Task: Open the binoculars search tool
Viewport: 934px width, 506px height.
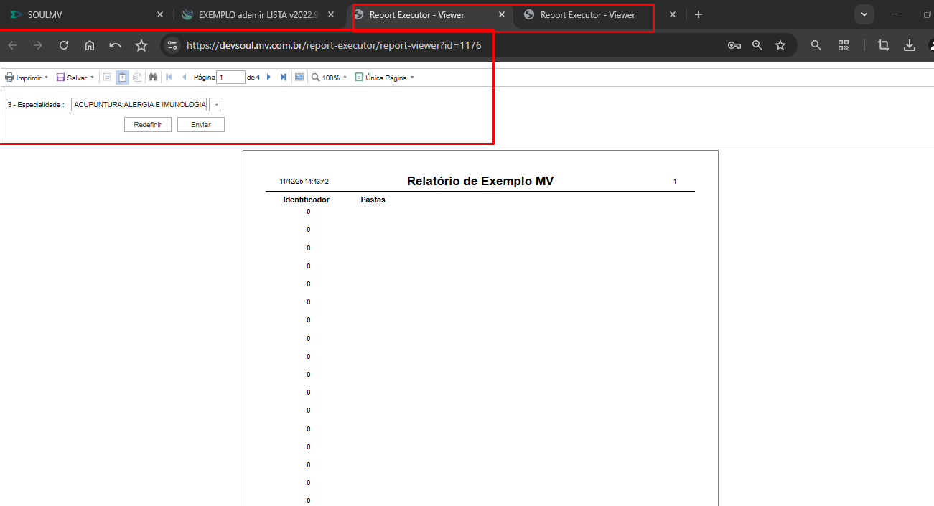Action: (x=153, y=78)
